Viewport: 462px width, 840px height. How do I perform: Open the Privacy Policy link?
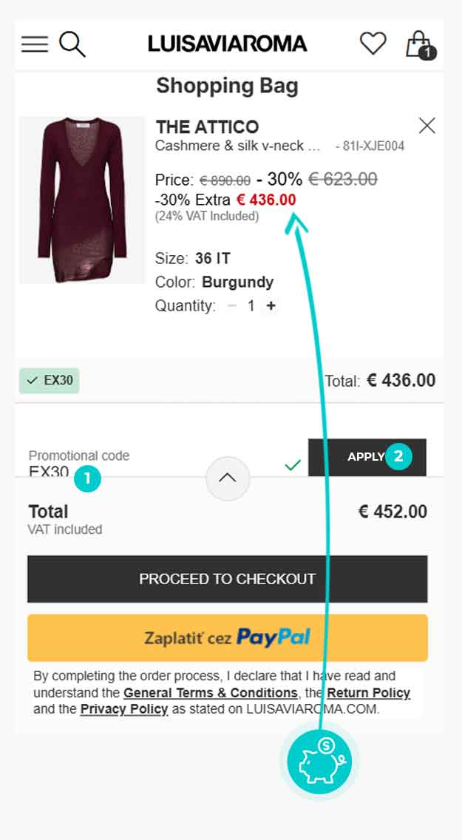coord(123,709)
